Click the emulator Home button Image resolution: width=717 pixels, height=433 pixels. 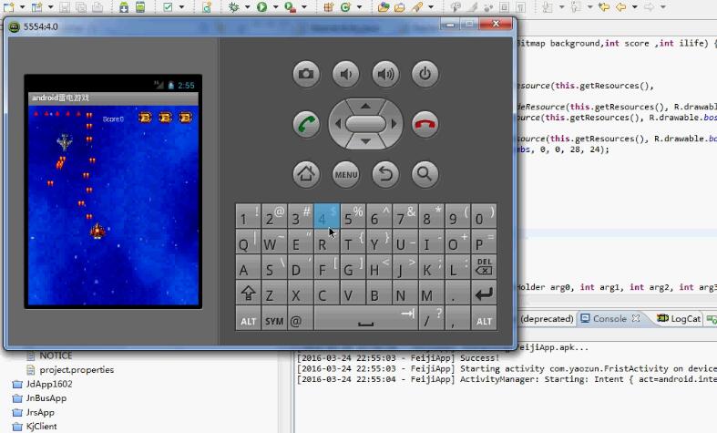tap(306, 174)
